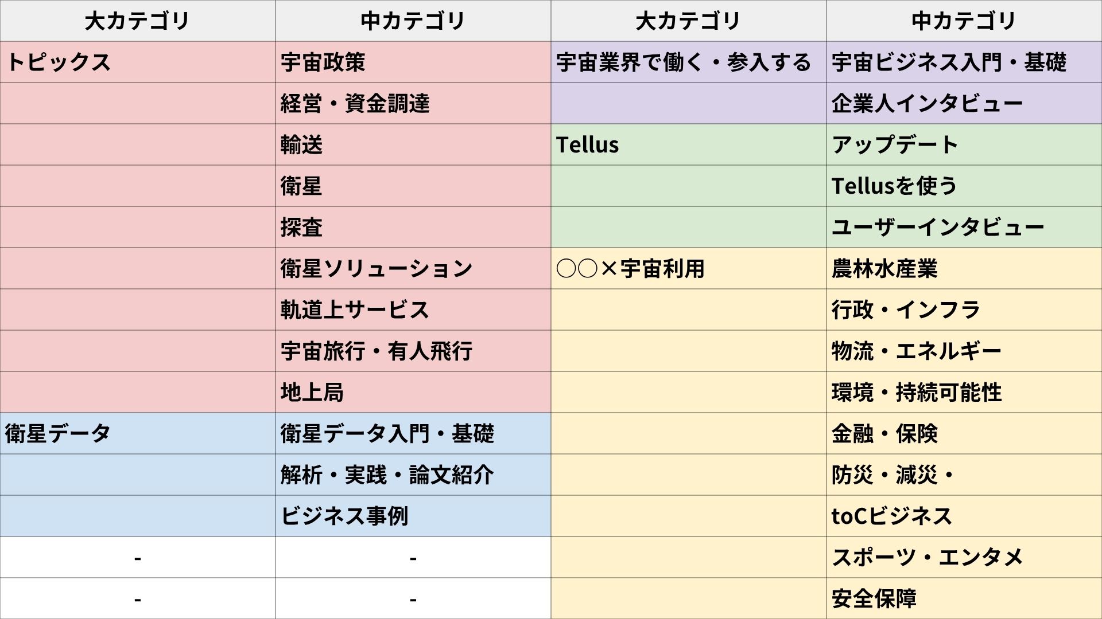The width and height of the screenshot is (1102, 619).
Task: Click the 衛星ソリューション cell
Action: [413, 268]
